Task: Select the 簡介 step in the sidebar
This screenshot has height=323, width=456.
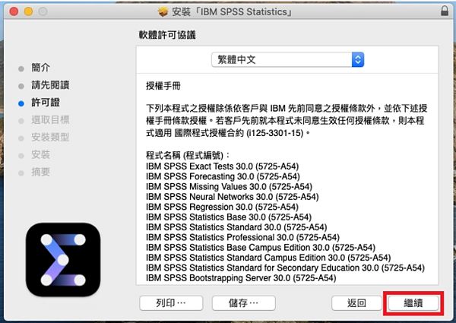Action: tap(42, 68)
